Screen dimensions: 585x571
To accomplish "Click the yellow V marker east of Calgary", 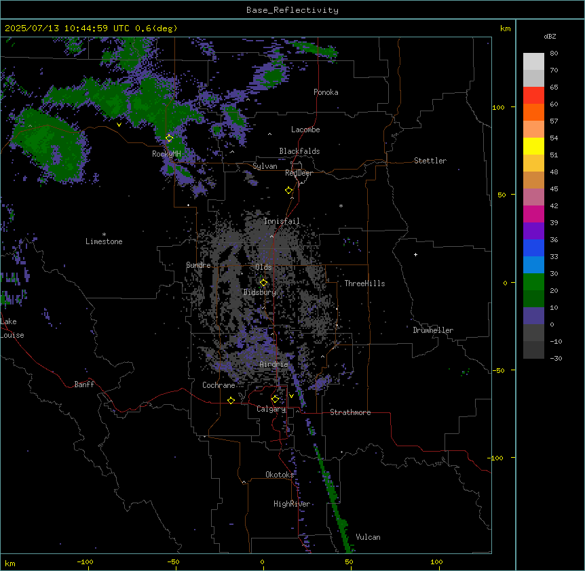I will [291, 396].
